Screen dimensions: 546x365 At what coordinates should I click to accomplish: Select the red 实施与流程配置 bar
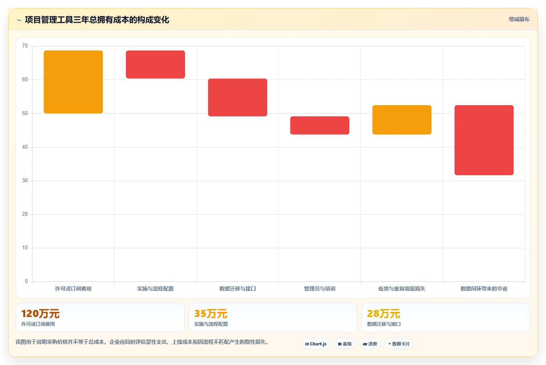[155, 64]
